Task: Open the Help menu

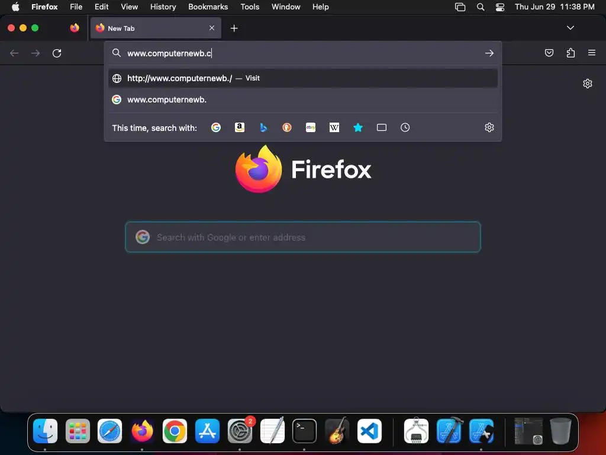Action: tap(320, 7)
